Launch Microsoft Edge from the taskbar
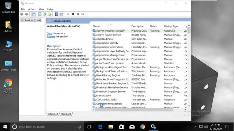 [100, 127]
